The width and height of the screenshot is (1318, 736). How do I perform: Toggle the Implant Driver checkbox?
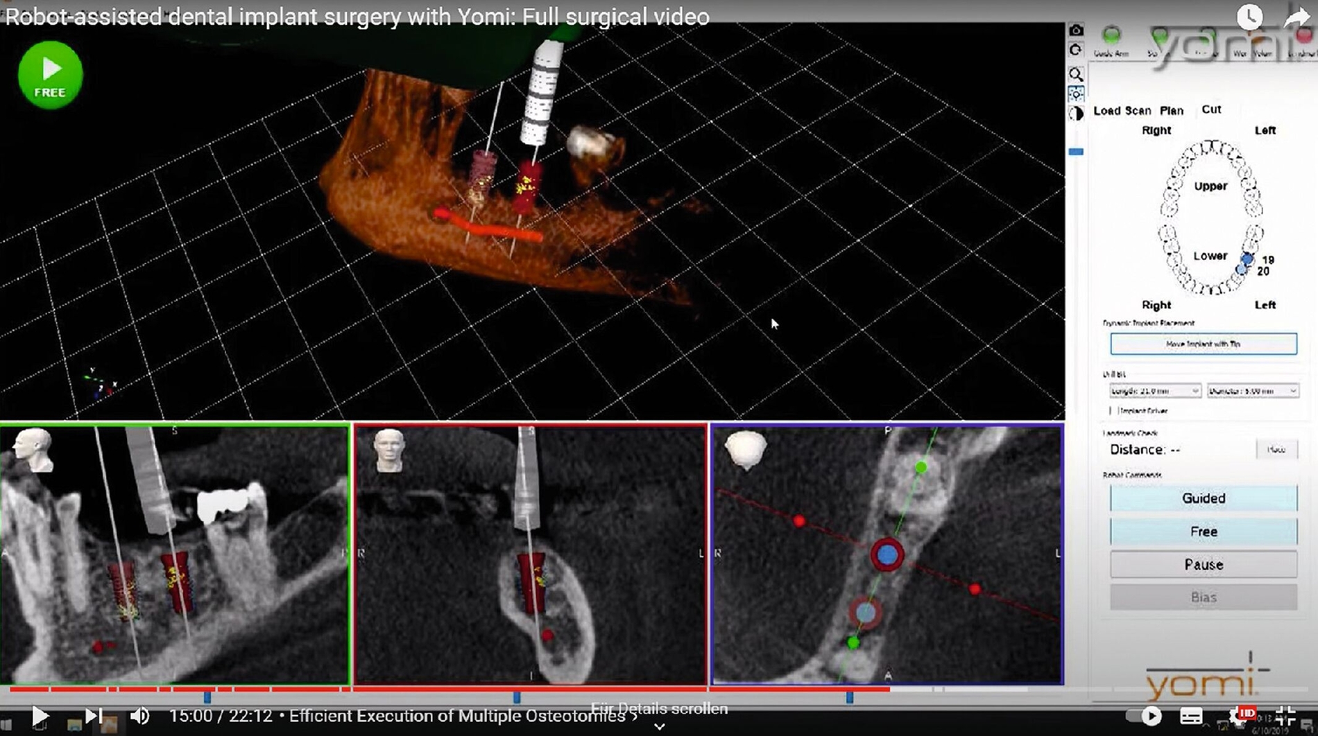[1113, 411]
